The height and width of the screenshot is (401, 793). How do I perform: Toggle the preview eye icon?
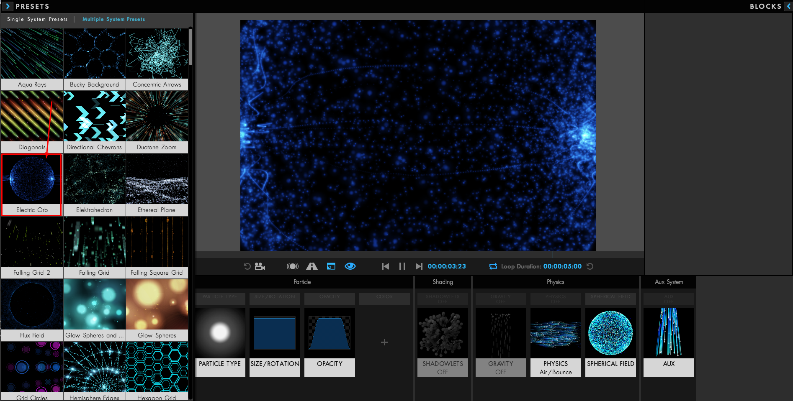tap(350, 266)
